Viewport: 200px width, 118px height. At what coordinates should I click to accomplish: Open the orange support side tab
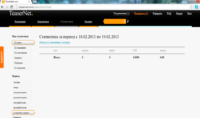[2, 57]
